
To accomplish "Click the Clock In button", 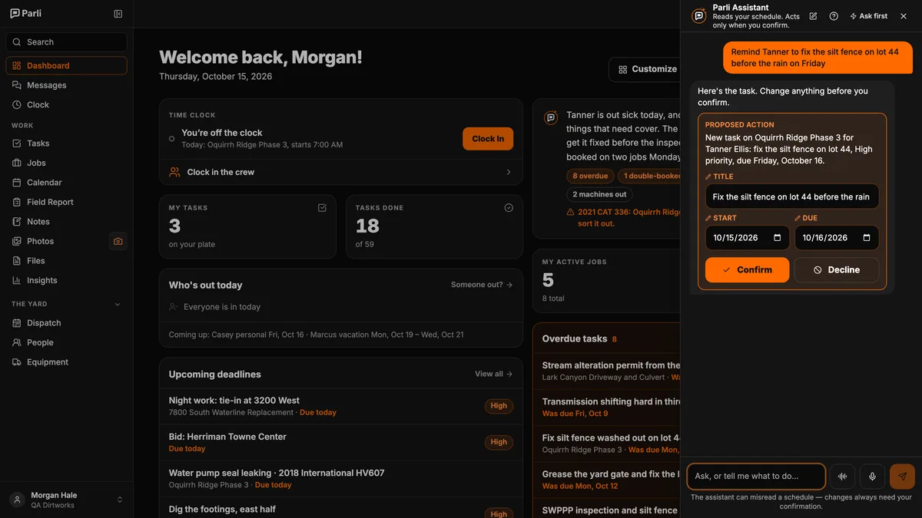I will tap(488, 139).
